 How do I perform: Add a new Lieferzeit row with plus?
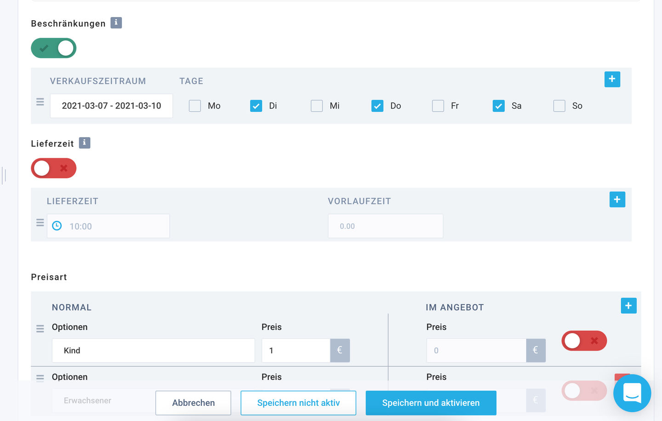617,199
